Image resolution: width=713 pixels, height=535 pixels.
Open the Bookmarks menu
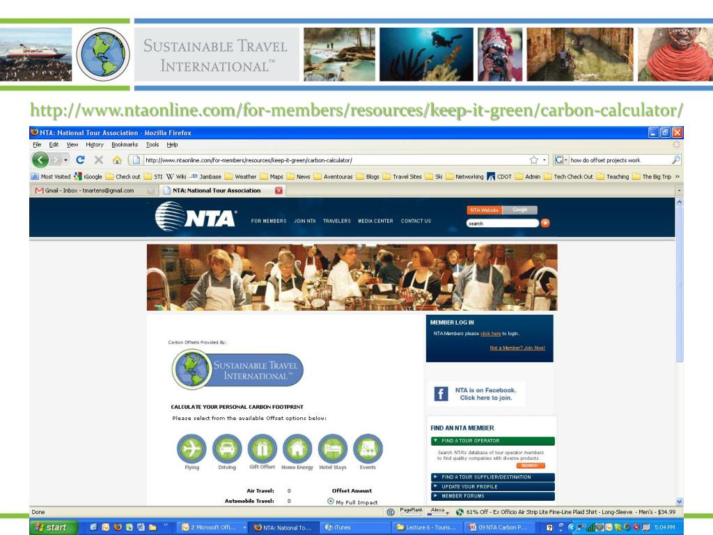pos(125,145)
